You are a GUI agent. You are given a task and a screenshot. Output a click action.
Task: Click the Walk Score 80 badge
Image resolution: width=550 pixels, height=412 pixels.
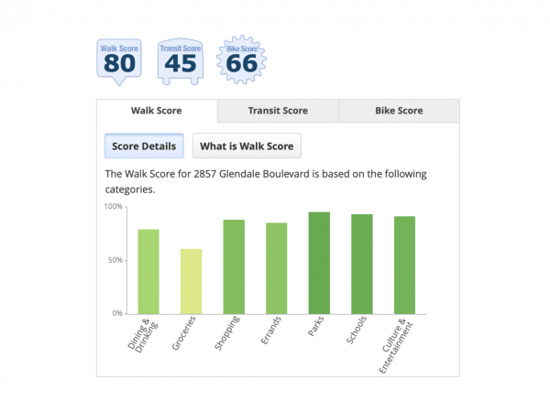pyautogui.click(x=119, y=61)
